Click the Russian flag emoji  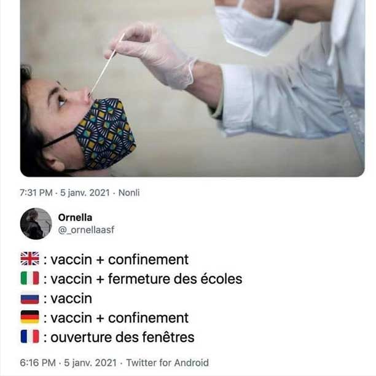29,299
